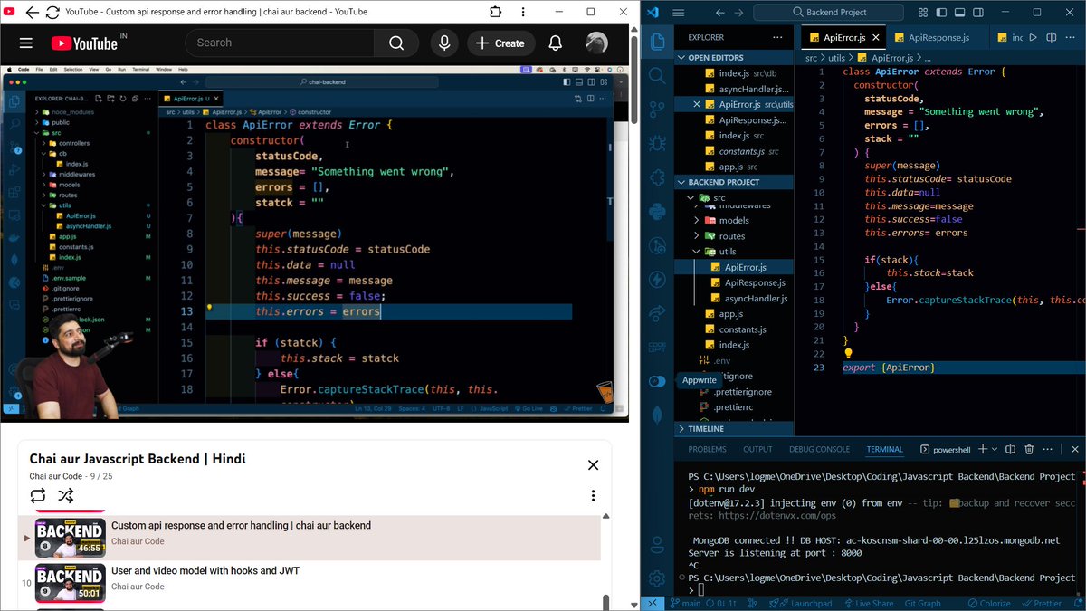Collapse OPEN EDITORS section in Explorer
The height and width of the screenshot is (611, 1086).
point(735,57)
